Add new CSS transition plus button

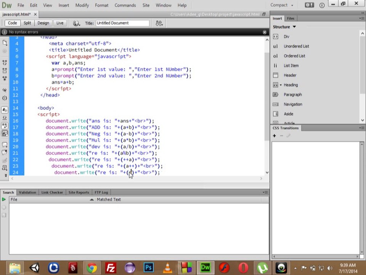274,136
